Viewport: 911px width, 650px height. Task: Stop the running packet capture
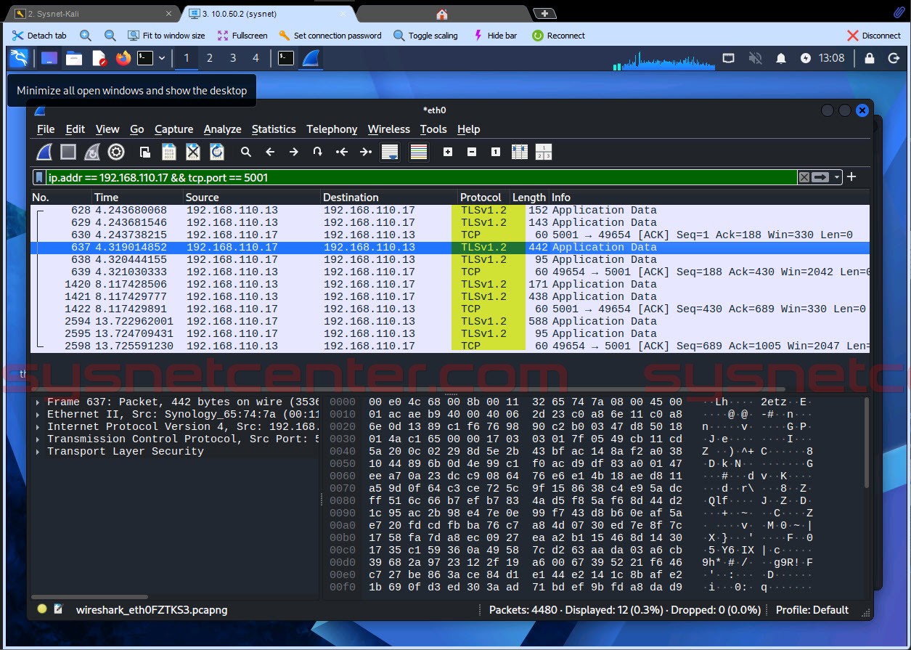[x=68, y=152]
